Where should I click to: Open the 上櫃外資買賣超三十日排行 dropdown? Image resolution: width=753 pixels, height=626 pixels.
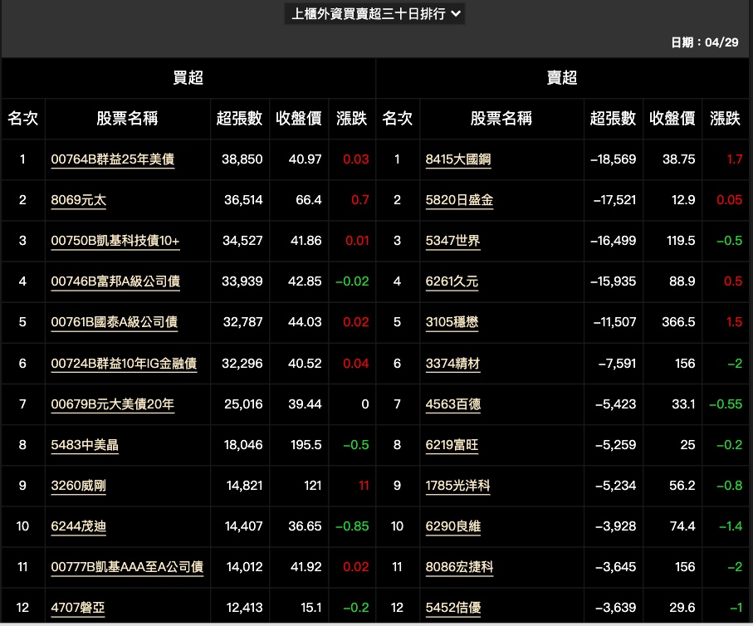pyautogui.click(x=374, y=14)
